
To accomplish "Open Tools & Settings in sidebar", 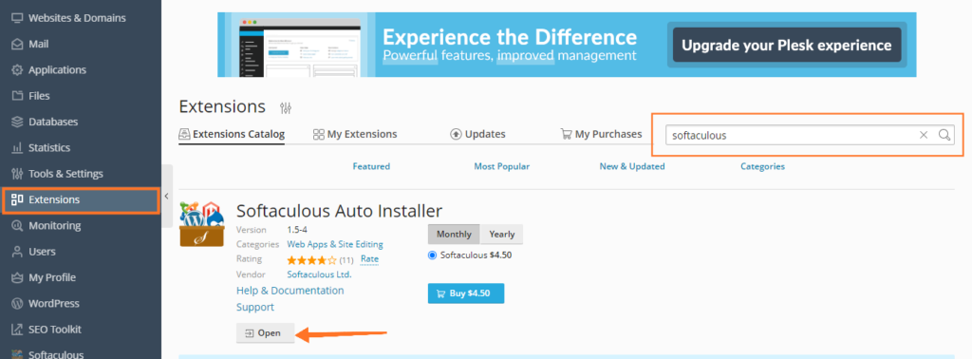I will coord(81,174).
